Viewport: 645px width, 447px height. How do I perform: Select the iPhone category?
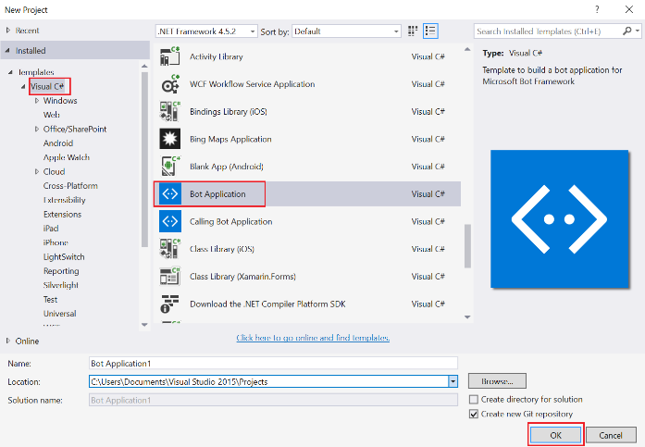pyautogui.click(x=56, y=242)
